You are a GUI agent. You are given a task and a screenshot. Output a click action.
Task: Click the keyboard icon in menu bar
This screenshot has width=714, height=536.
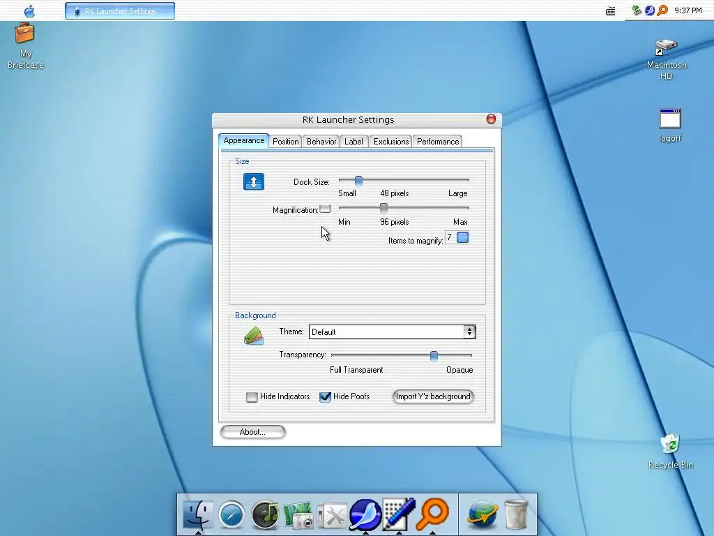click(x=611, y=11)
